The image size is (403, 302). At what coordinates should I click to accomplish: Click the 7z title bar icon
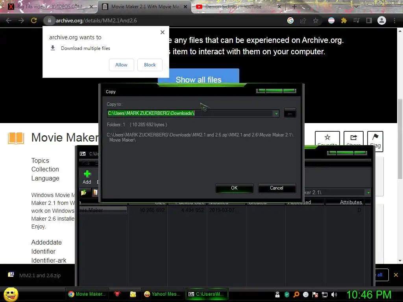coord(83,154)
